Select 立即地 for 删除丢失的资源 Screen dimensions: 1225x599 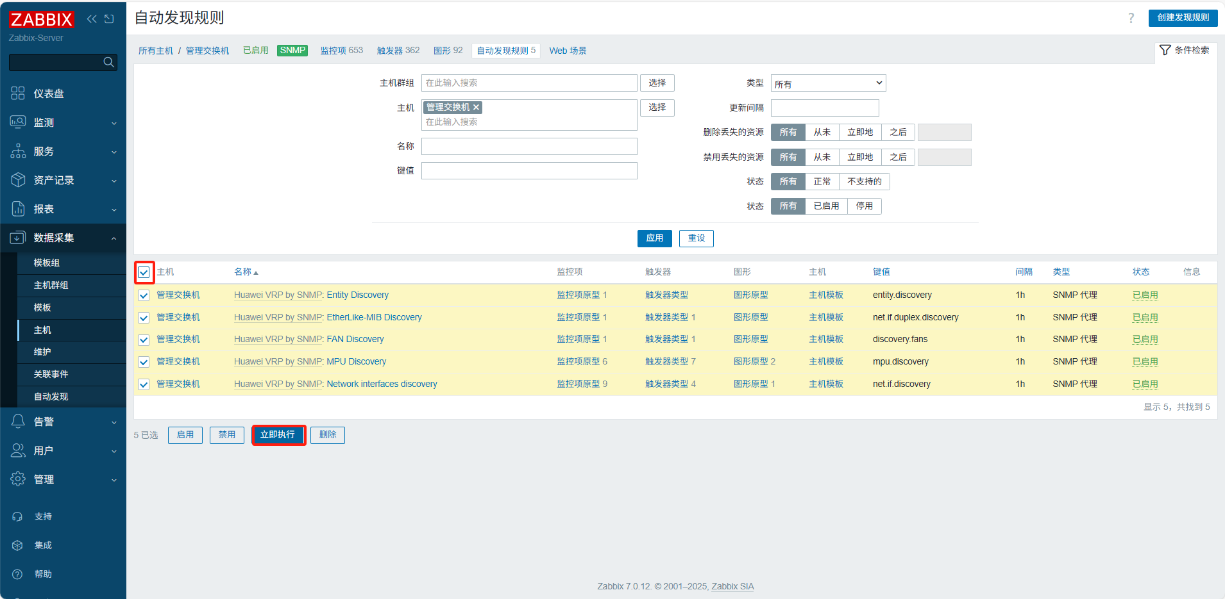coord(860,133)
